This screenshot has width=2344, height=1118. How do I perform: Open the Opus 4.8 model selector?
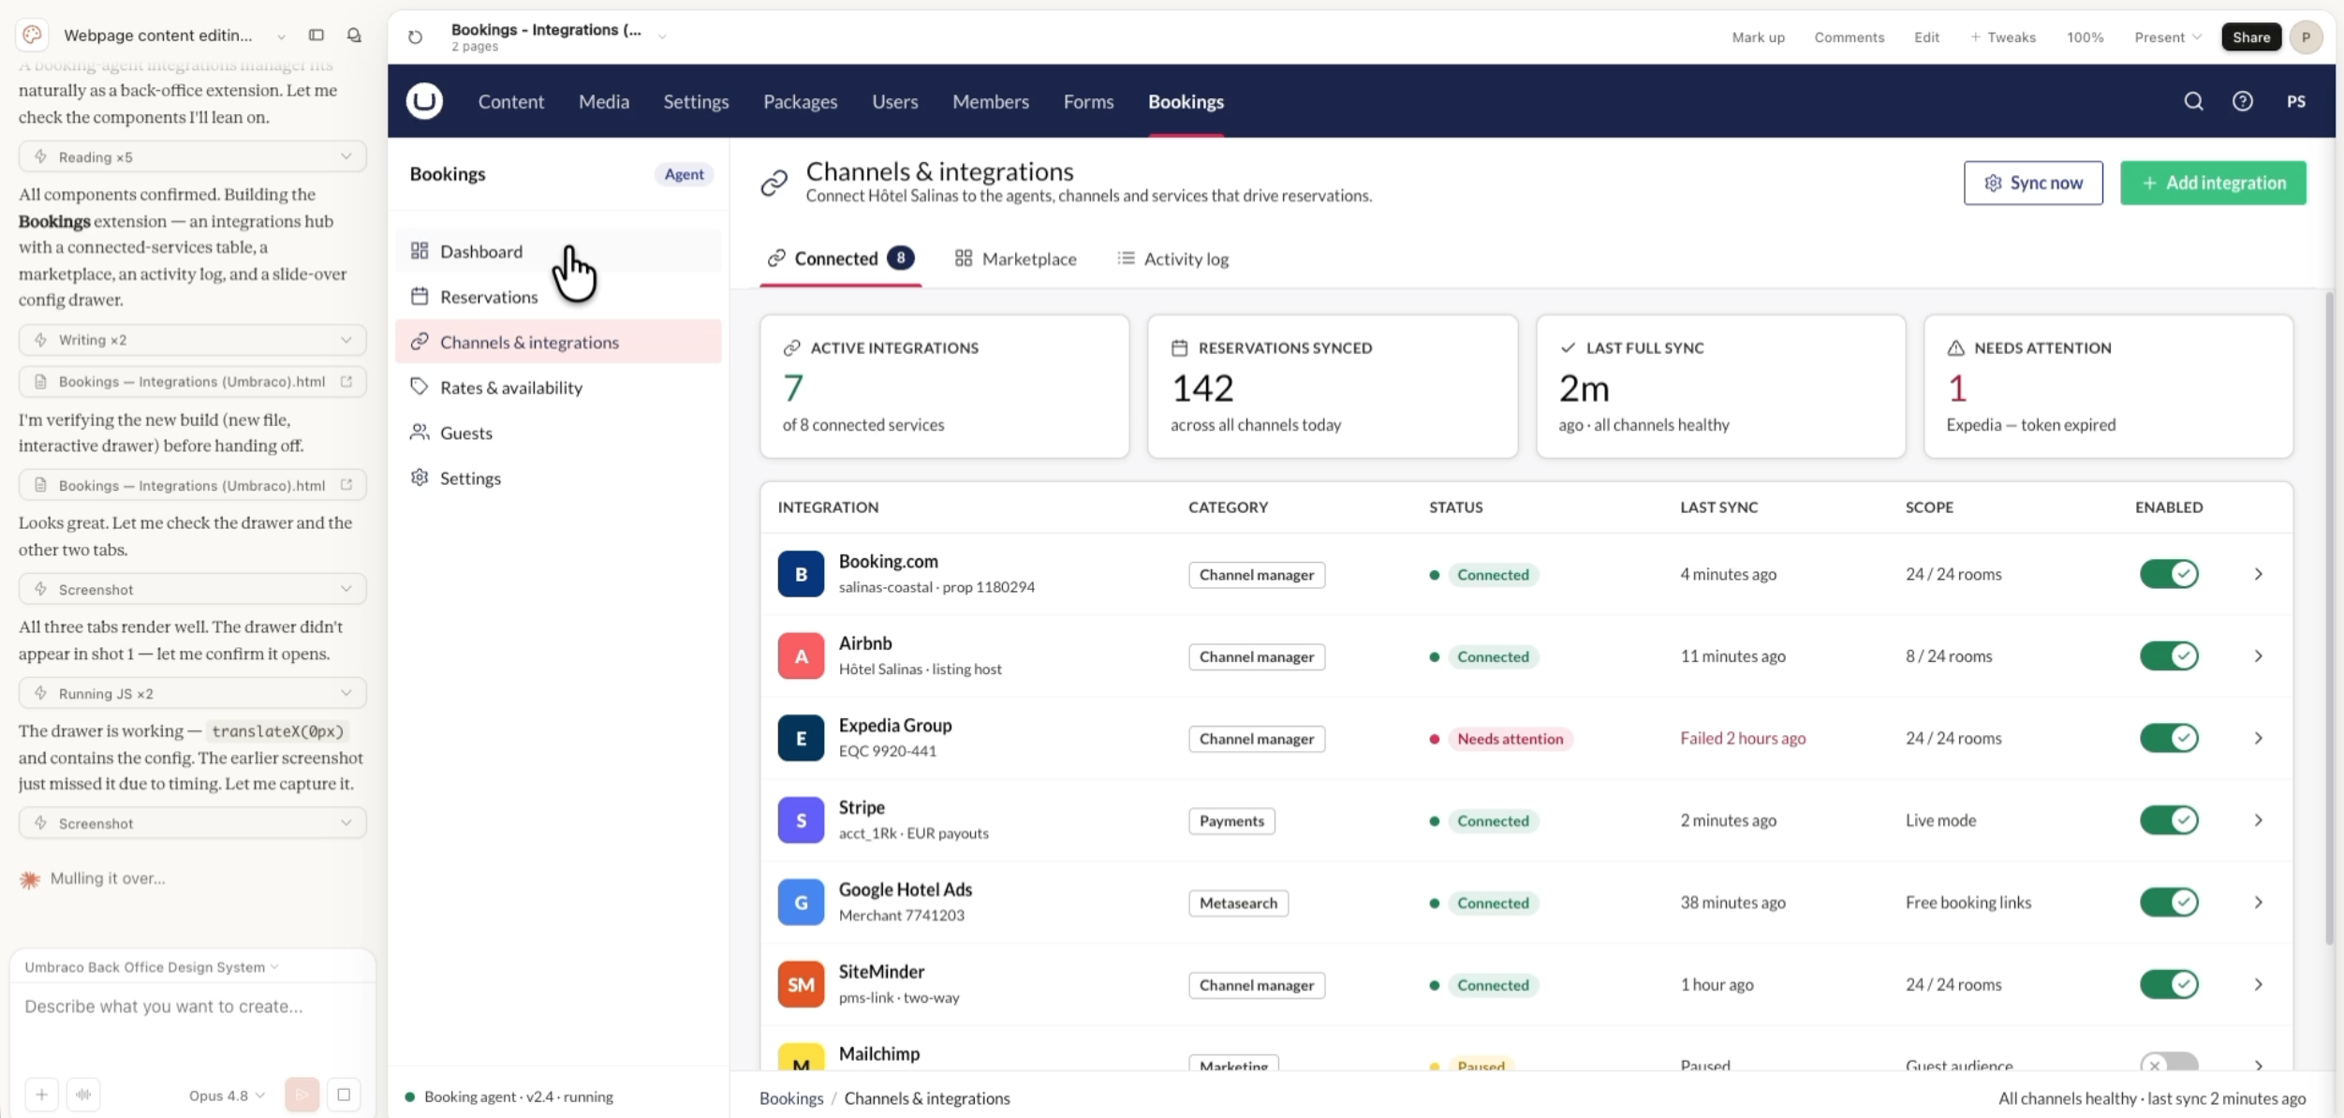click(x=227, y=1095)
